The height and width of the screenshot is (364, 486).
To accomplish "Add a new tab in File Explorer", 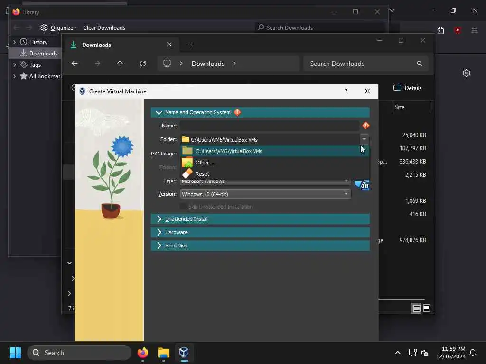I will [190, 45].
